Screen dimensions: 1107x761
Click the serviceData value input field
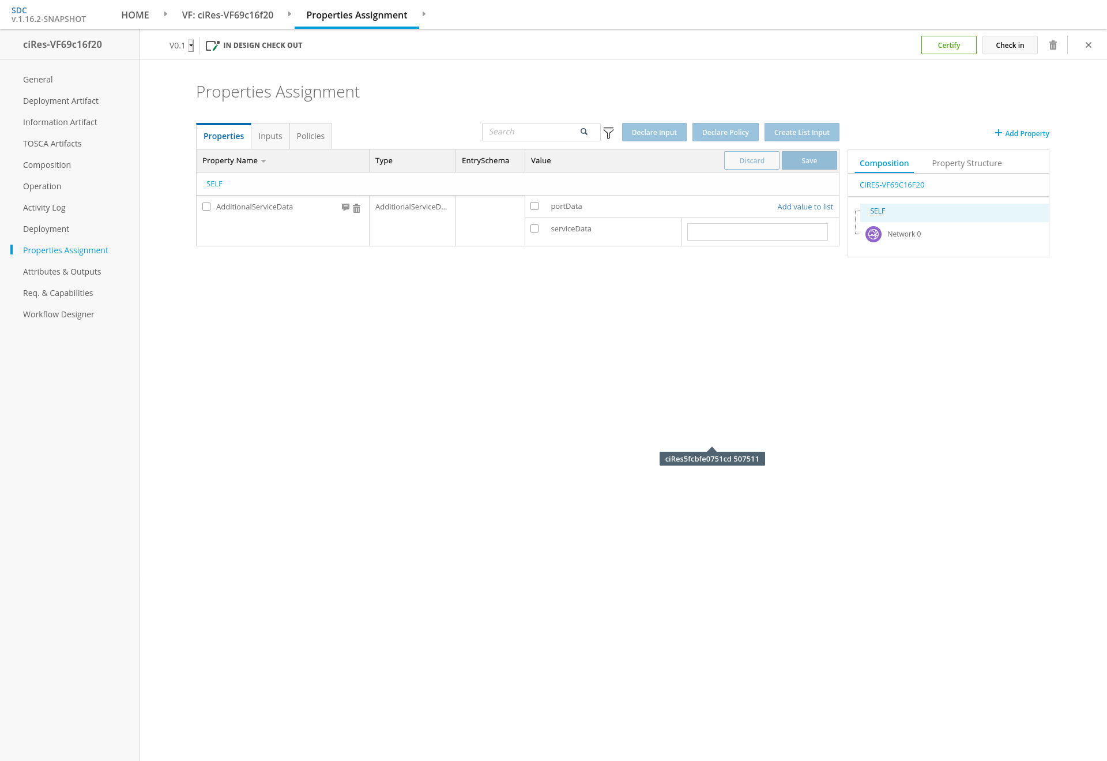[x=757, y=232]
